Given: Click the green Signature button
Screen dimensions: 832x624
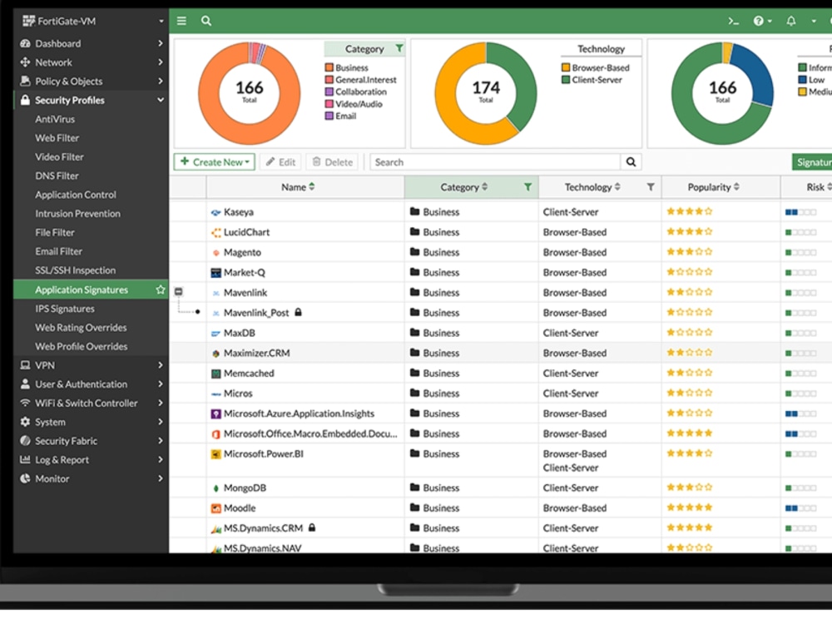Looking at the screenshot, I should point(812,162).
